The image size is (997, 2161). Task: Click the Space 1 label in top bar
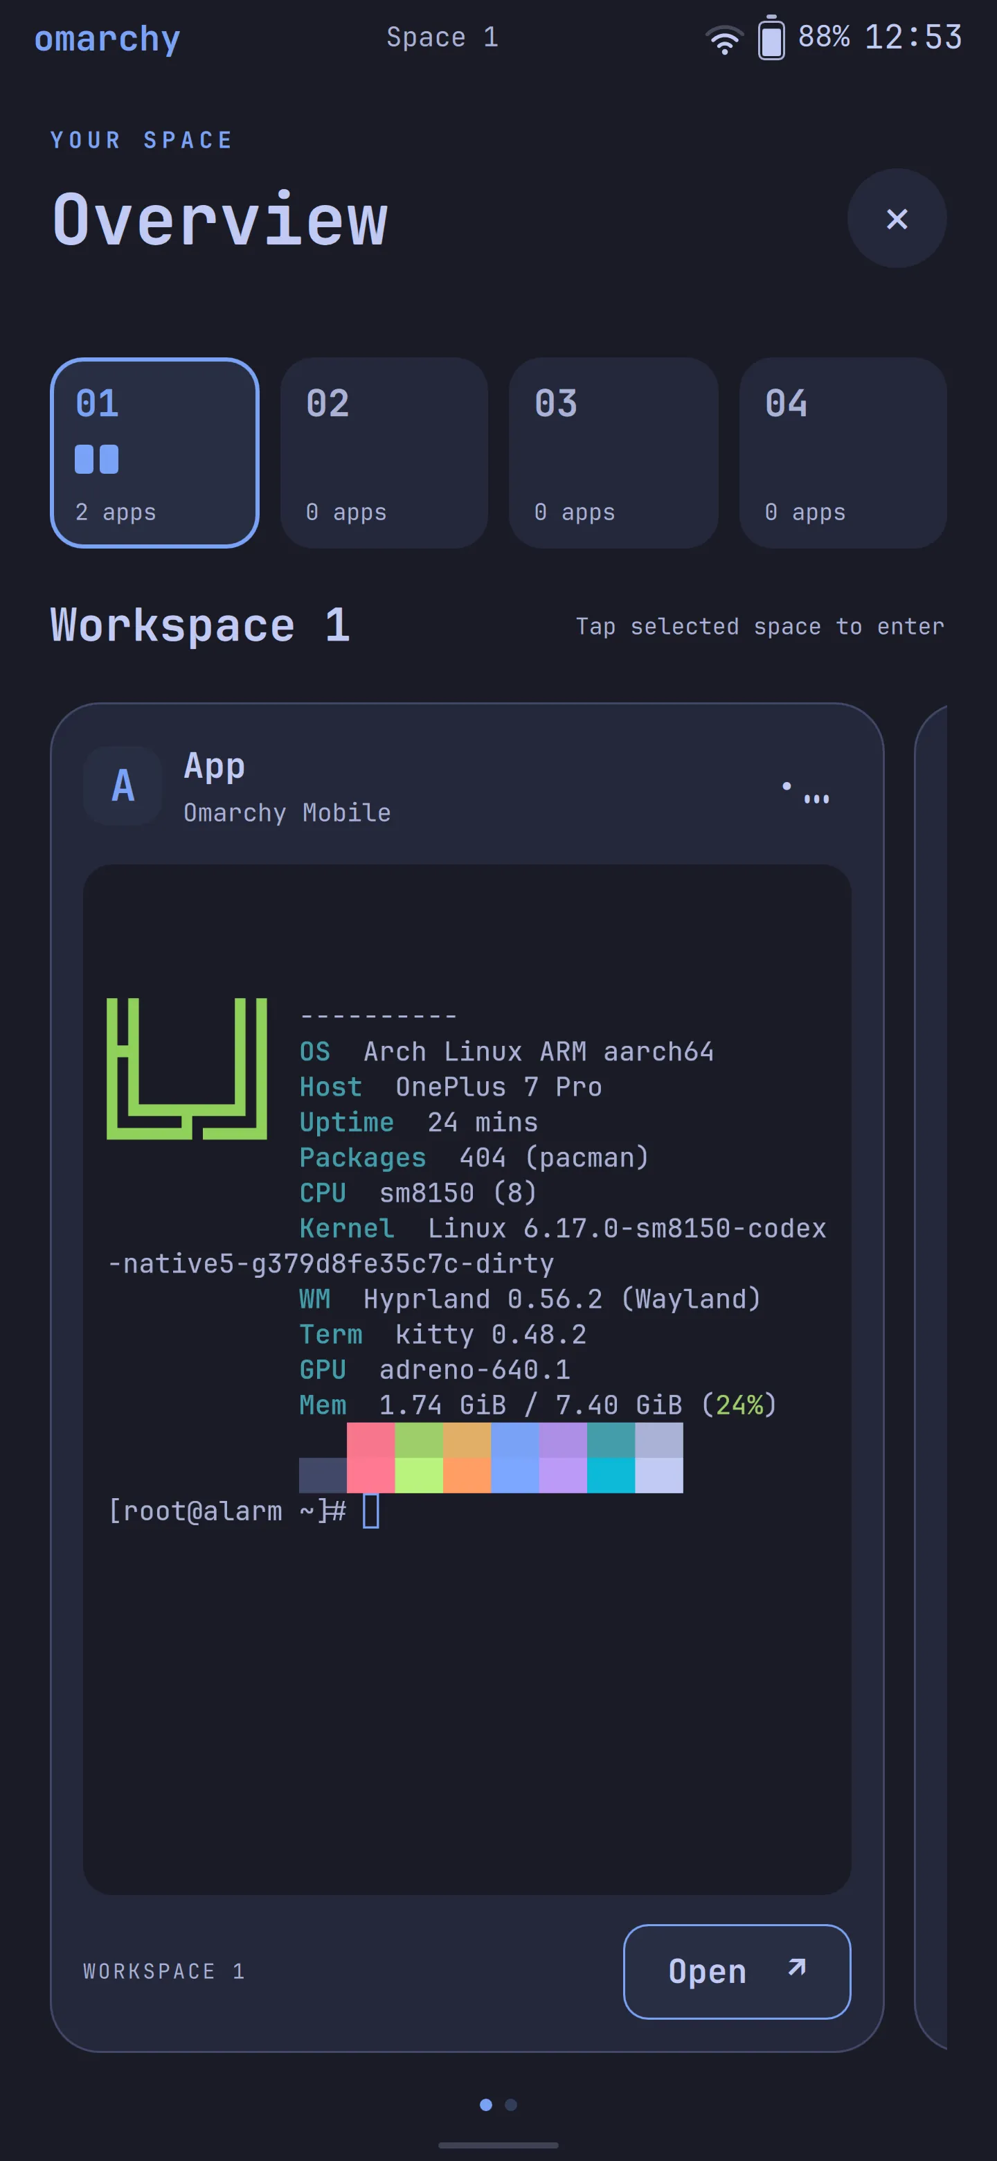click(442, 38)
